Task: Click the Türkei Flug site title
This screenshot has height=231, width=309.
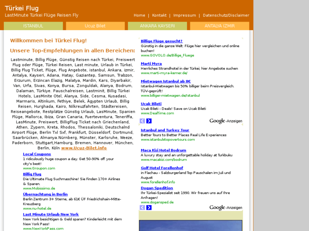Action: (x=22, y=8)
